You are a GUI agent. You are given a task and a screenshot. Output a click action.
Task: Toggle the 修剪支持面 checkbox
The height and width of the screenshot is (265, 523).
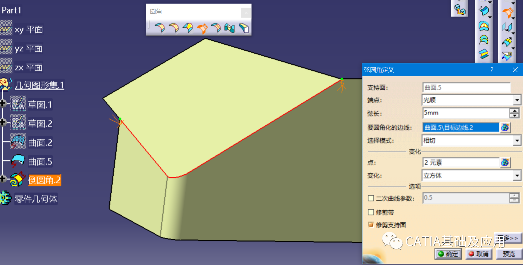point(371,225)
